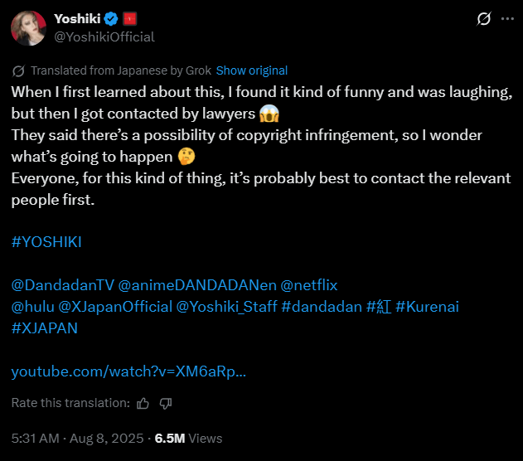Open the YouTube video link
The width and height of the screenshot is (523, 461).
(128, 371)
